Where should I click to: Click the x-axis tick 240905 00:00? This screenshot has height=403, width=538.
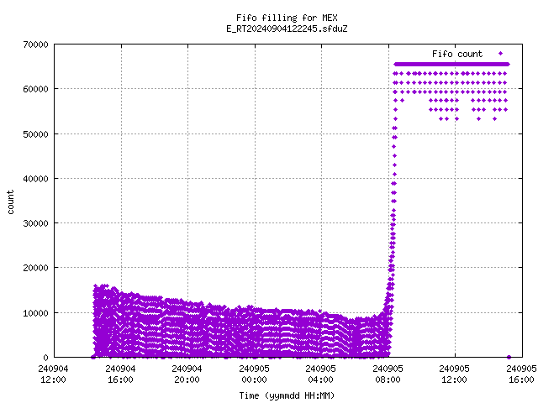(254, 374)
